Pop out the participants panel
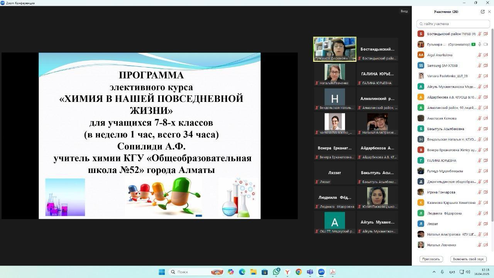The image size is (494, 278). click(x=482, y=12)
